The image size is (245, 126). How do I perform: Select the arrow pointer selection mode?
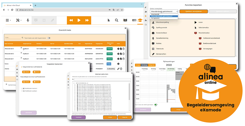pyautogui.click(x=109, y=20)
